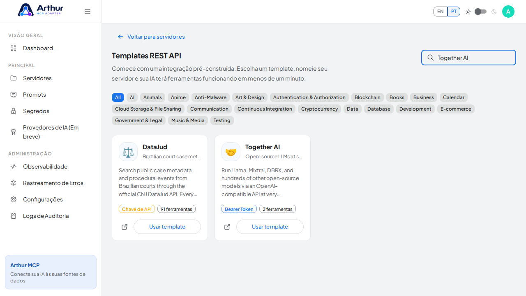The image size is (526, 296).
Task: Click the search magnifier icon
Action: pos(431,58)
